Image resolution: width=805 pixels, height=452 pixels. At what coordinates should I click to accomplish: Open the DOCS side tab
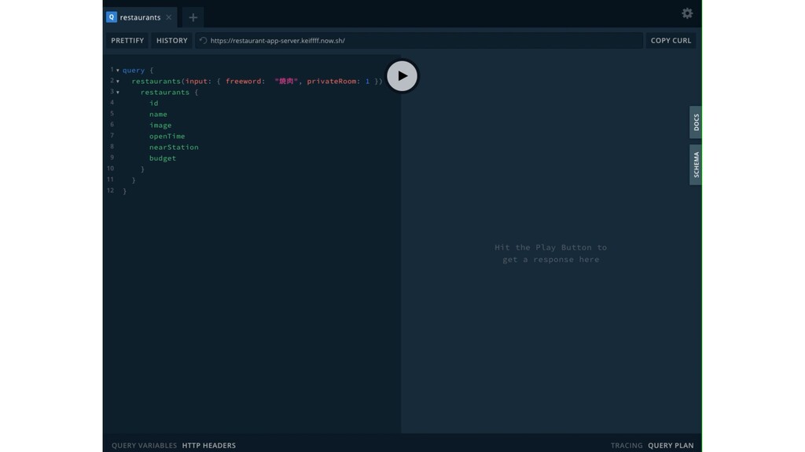point(696,122)
